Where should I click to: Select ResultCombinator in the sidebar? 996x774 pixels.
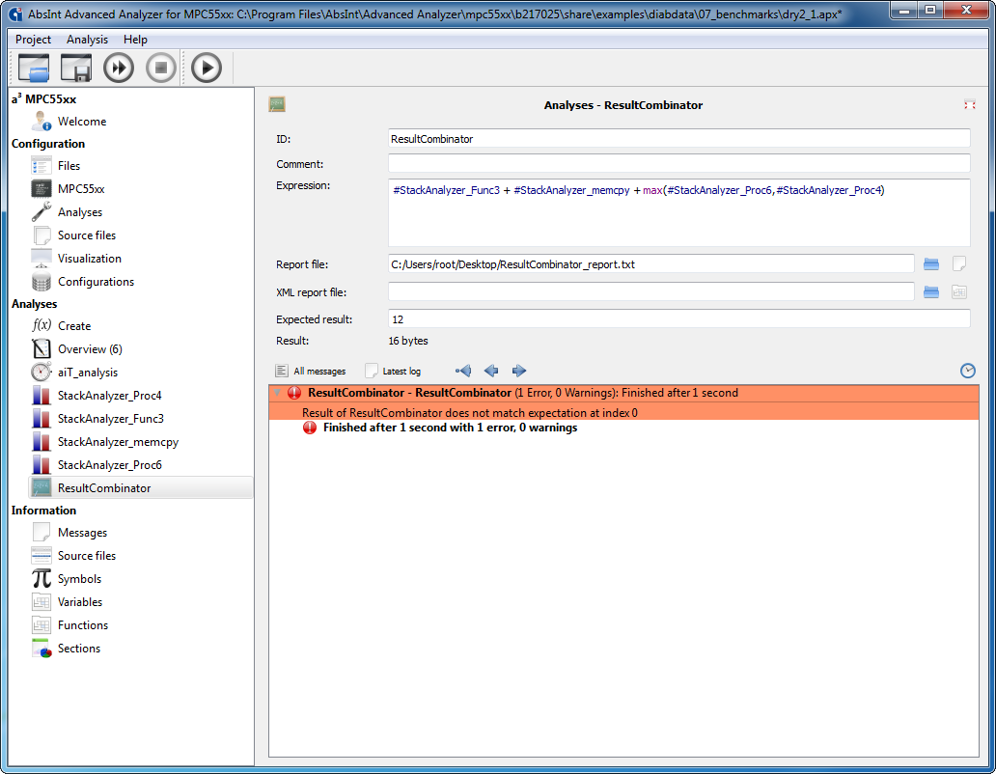(x=140, y=487)
